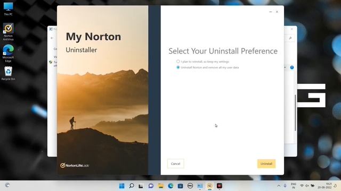Click search icon in Control Panel window

290,38
